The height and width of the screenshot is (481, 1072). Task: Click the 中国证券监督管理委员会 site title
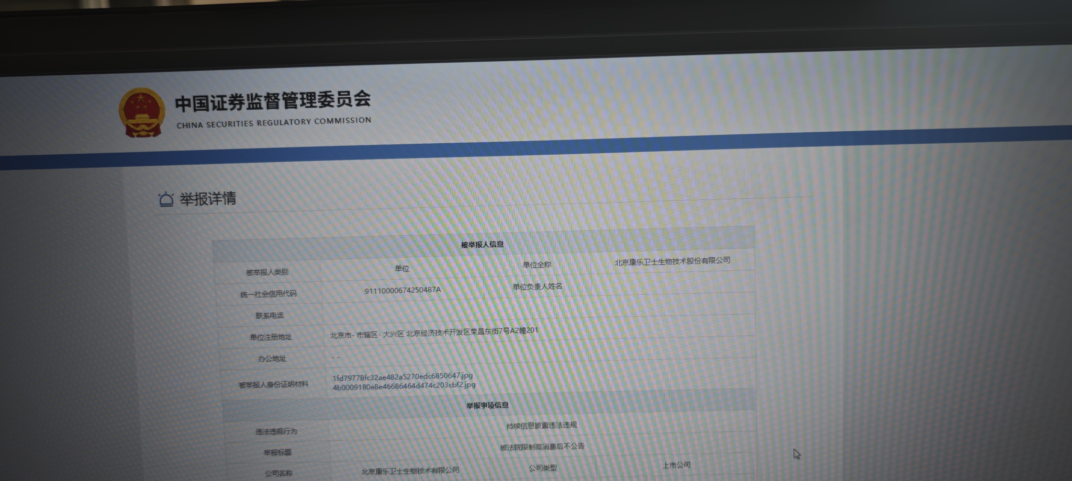click(273, 101)
